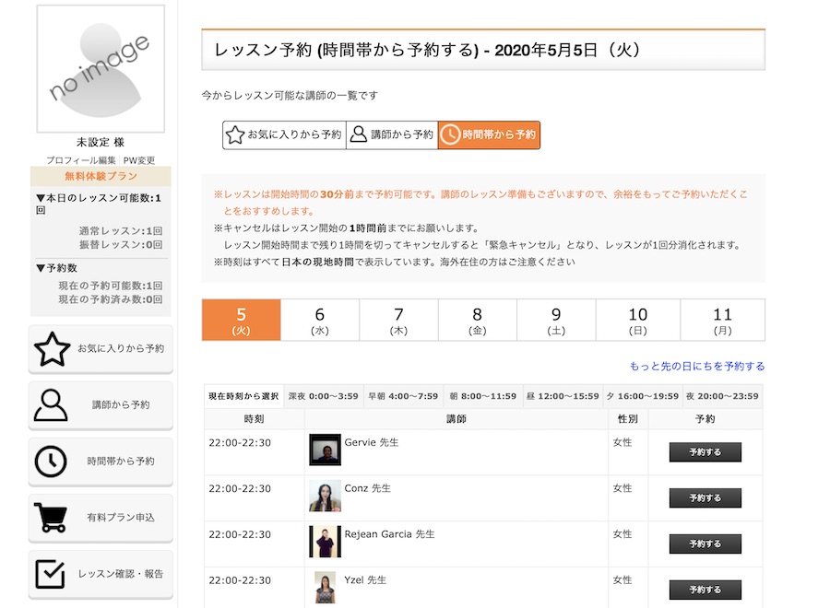
Task: Click プロフィール編集 link
Action: click(81, 160)
